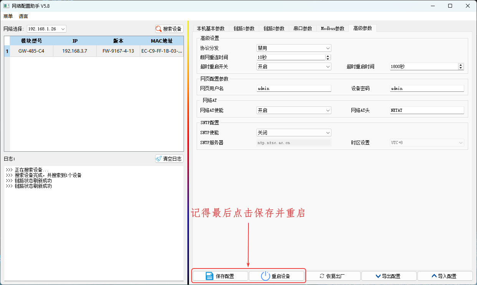Switch to the Modbus参数 tab
The height and width of the screenshot is (285, 477).
[x=333, y=28]
